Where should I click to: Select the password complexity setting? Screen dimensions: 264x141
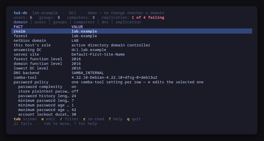[132, 87]
